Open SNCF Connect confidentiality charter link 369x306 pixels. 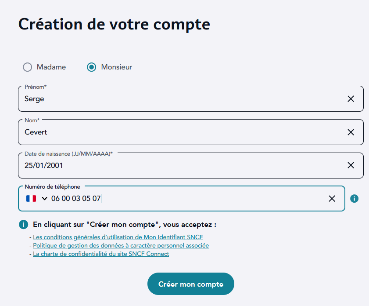(101, 254)
